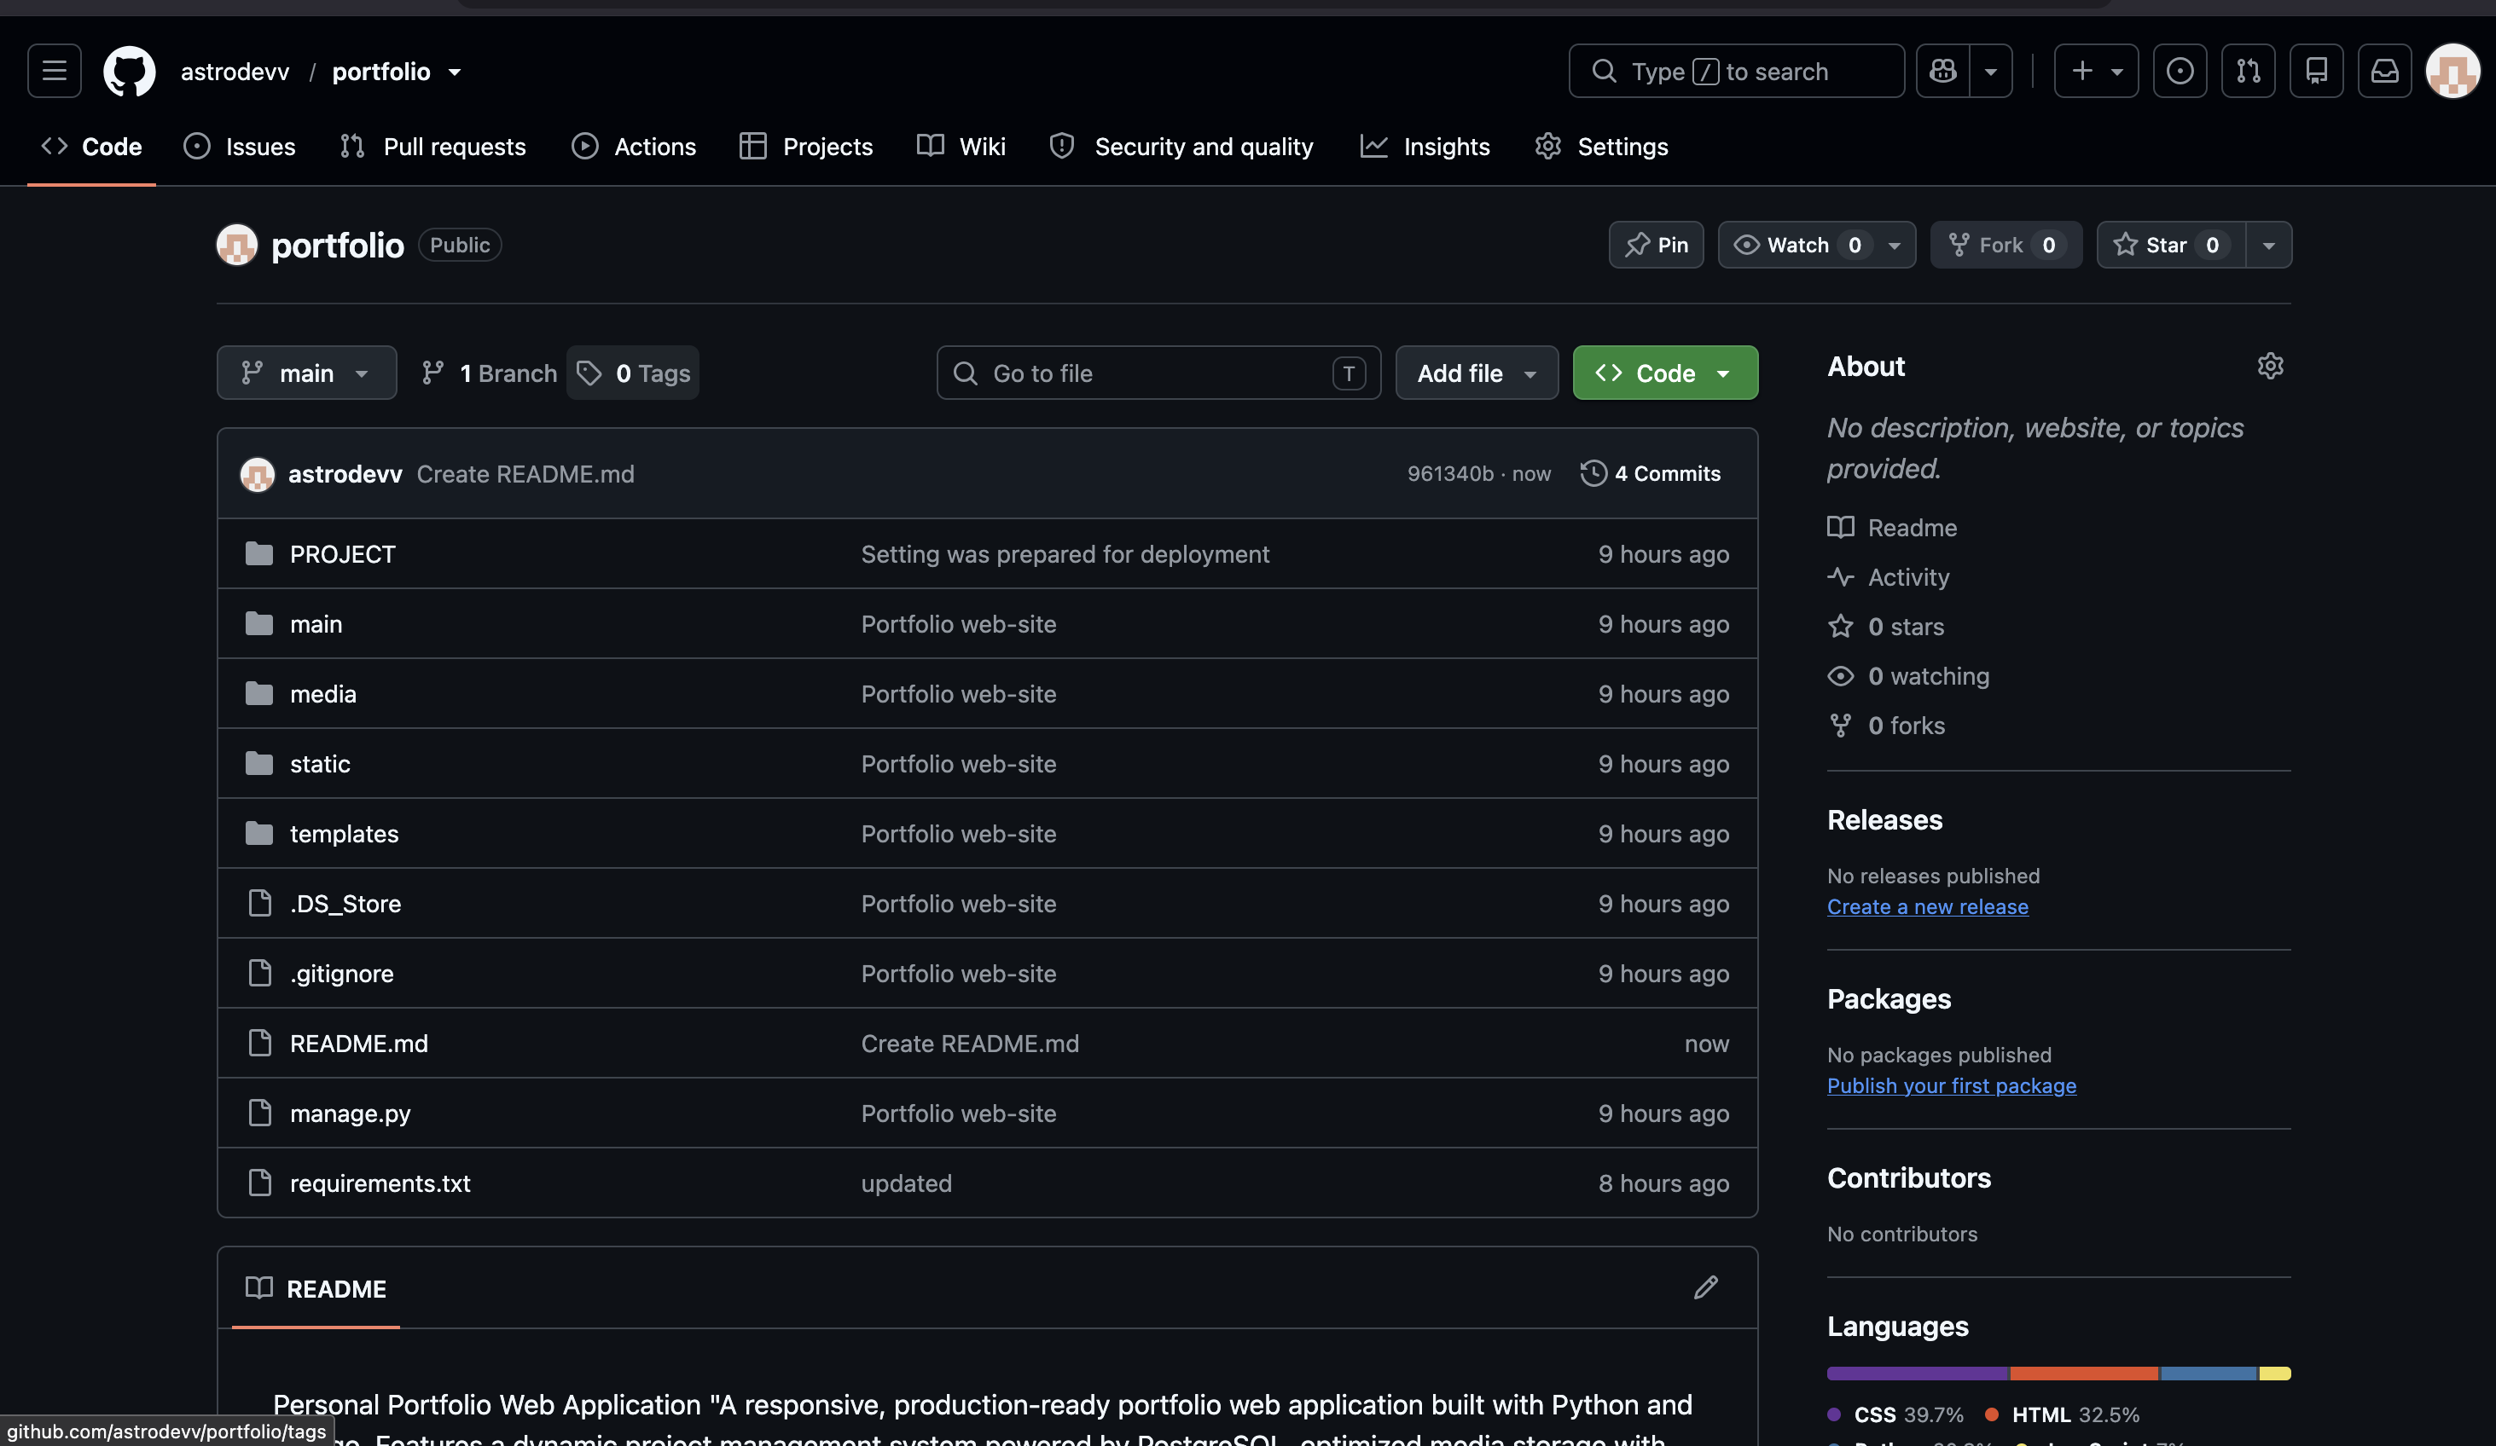The width and height of the screenshot is (2496, 1446).
Task: Switch to the Issues tab
Action: pos(239,147)
